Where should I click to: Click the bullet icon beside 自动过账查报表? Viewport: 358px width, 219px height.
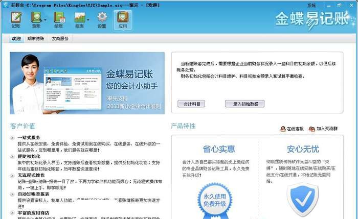[x=12, y=194]
